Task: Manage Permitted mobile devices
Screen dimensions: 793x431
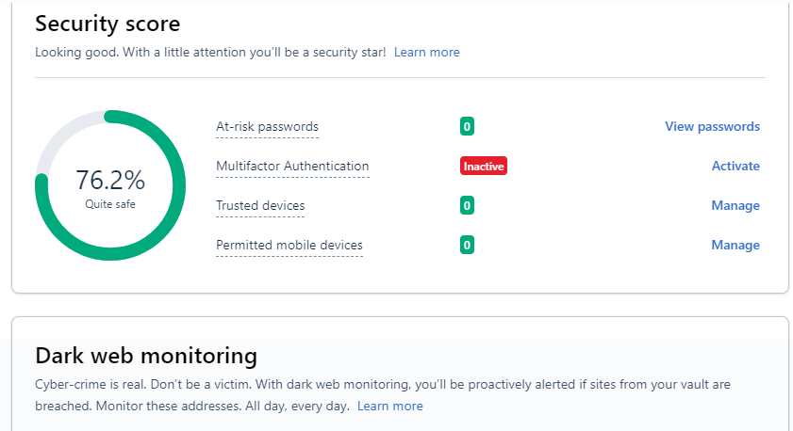Action: tap(735, 245)
